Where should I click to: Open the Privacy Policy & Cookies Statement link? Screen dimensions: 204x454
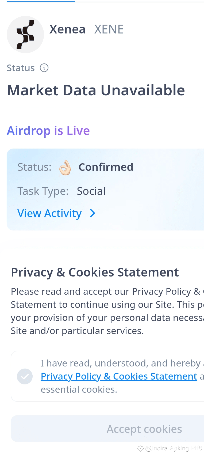click(x=118, y=376)
